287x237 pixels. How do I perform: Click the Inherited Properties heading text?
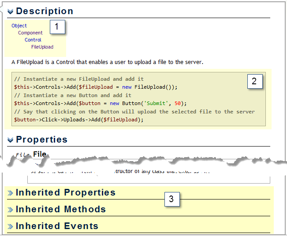(66, 192)
